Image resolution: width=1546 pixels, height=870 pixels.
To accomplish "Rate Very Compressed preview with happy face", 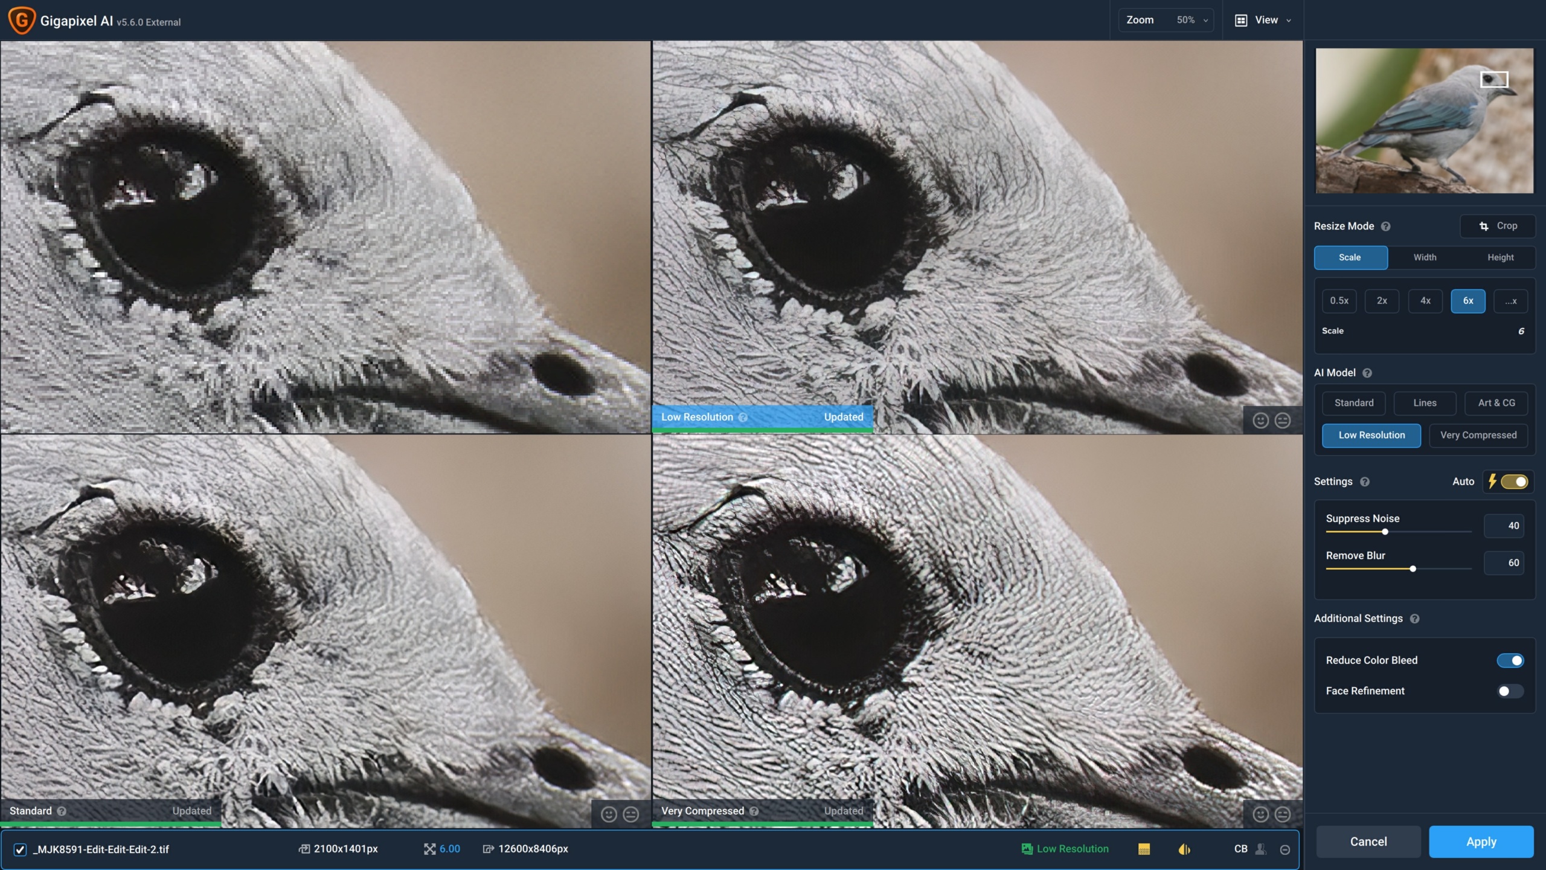I will 1260,815.
